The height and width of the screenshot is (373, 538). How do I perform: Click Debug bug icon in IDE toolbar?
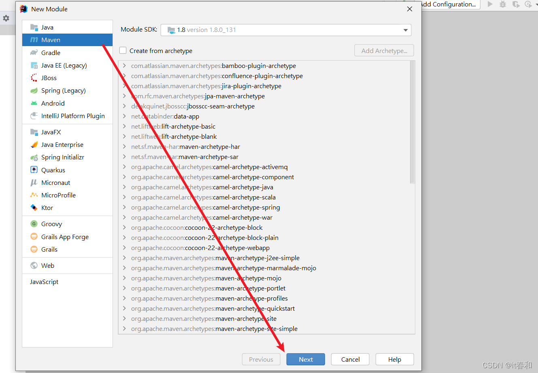(x=503, y=4)
